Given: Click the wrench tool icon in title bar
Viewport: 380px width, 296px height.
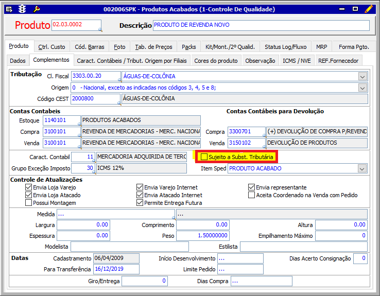Looking at the screenshot, I should pyautogui.click(x=36, y=9).
